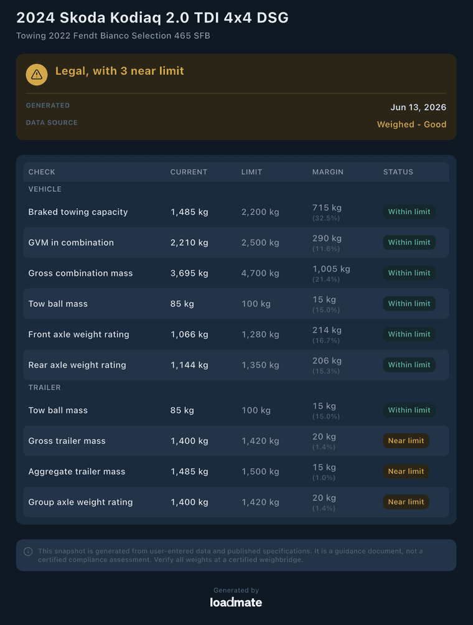Click the VEHICLE section label
This screenshot has width=473, height=625.
[45, 189]
